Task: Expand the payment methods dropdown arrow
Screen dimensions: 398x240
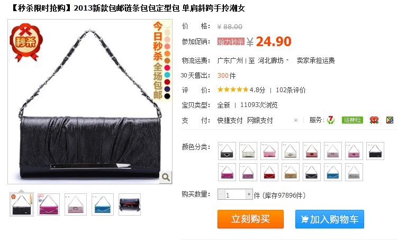Action: (x=296, y=120)
